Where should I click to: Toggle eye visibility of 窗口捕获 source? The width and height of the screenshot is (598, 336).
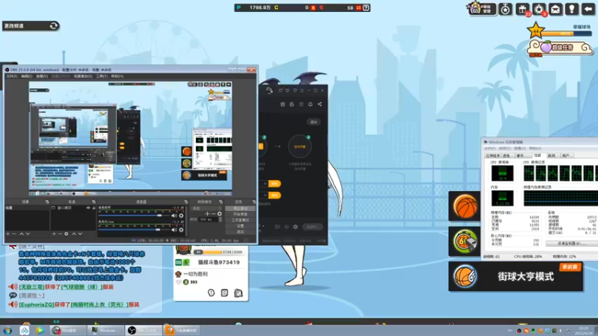pos(88,208)
